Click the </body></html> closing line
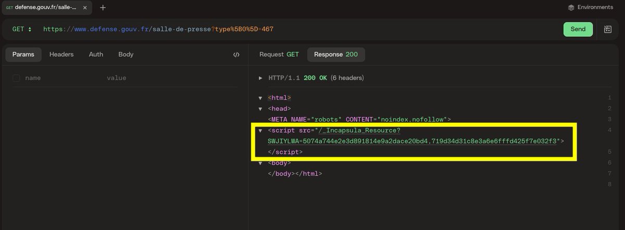Viewport: 625px width, 230px height. [295, 173]
